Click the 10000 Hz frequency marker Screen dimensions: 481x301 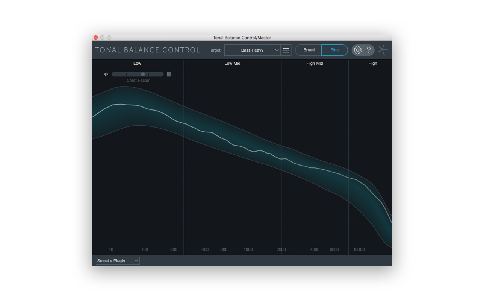point(359,249)
